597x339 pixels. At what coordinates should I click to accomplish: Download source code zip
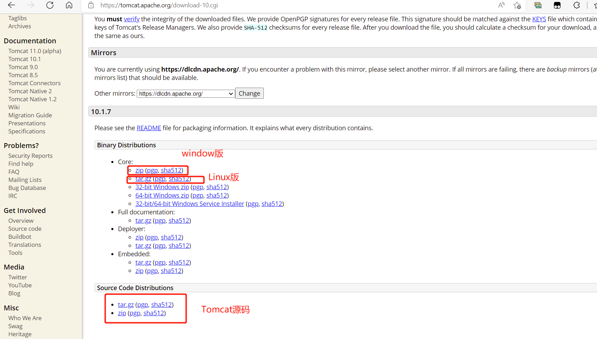coord(122,313)
